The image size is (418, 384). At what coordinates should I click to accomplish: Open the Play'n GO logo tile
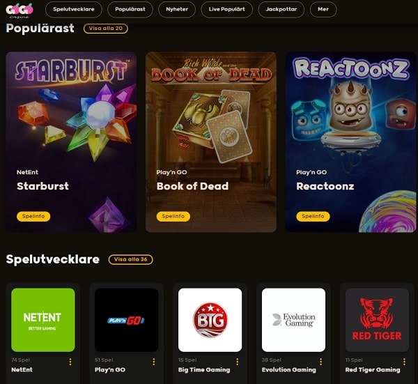click(127, 320)
